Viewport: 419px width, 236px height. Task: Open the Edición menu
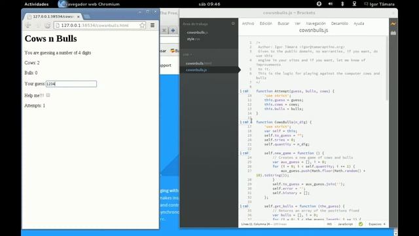click(266, 24)
